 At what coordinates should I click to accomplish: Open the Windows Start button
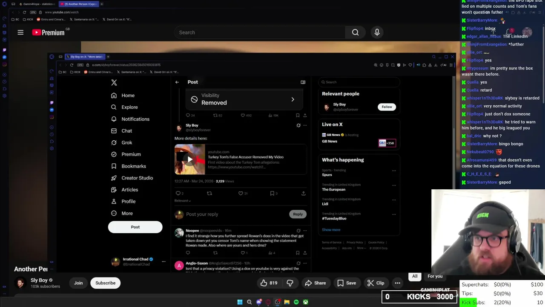[x=240, y=302]
